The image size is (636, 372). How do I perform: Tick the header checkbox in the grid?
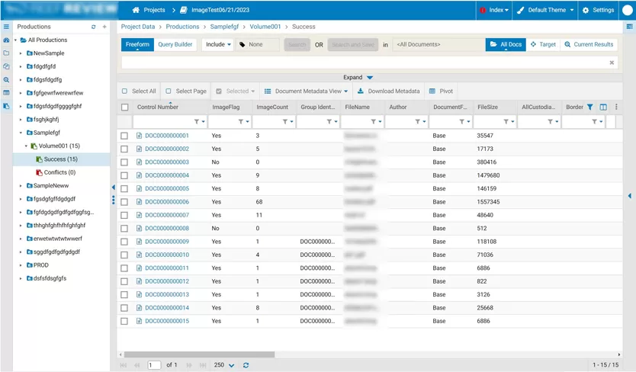[125, 107]
